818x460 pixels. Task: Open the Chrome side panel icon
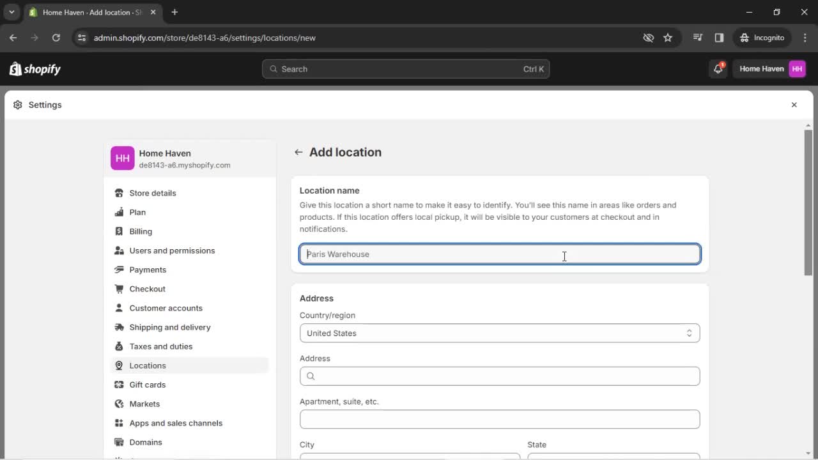(x=719, y=38)
